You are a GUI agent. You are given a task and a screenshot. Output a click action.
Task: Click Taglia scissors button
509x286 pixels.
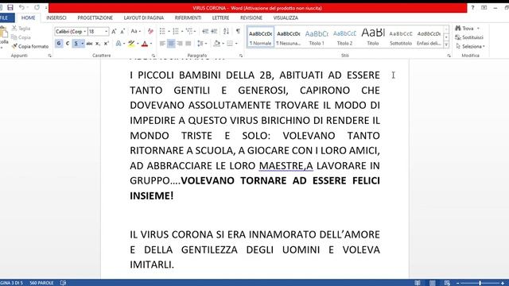pyautogui.click(x=21, y=29)
